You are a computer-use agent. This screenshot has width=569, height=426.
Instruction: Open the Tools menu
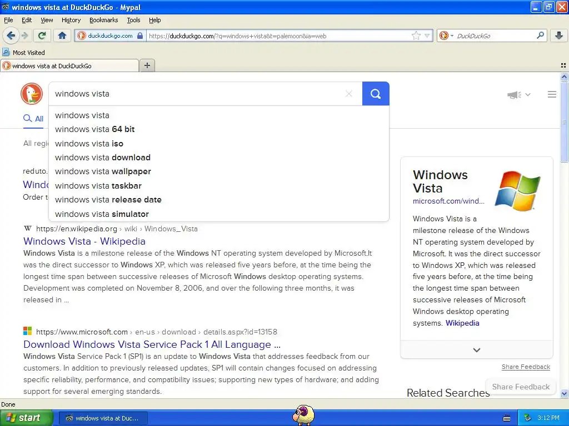tap(133, 20)
